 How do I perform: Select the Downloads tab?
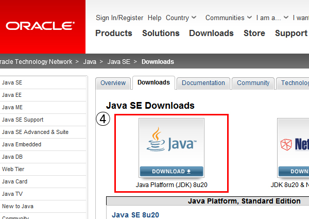click(153, 82)
